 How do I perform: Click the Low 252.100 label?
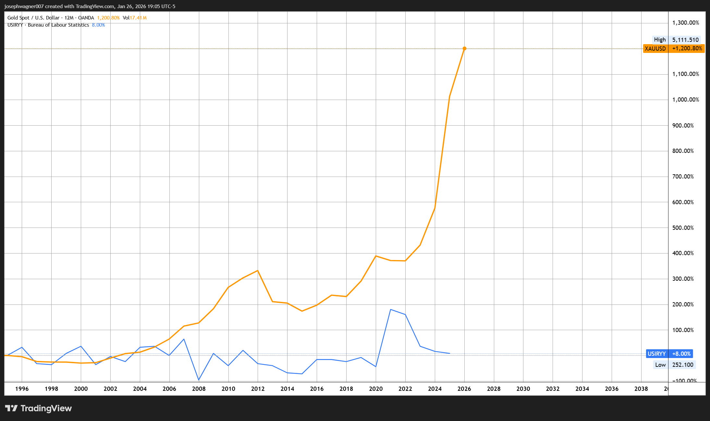pyautogui.click(x=674, y=365)
